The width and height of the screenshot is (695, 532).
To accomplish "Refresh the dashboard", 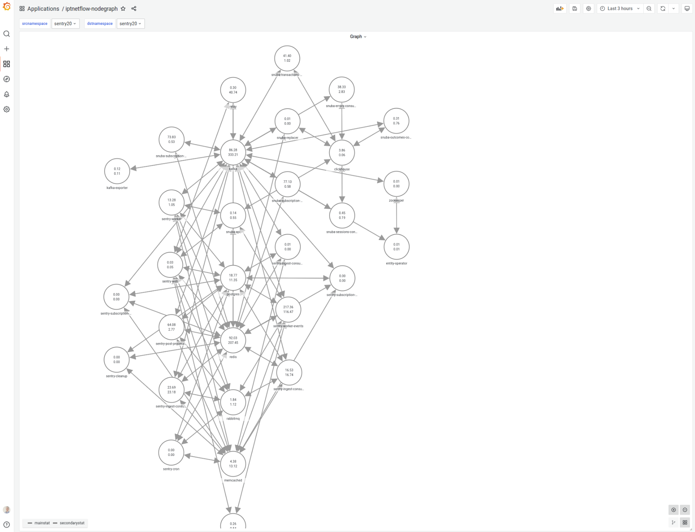I will pos(663,9).
